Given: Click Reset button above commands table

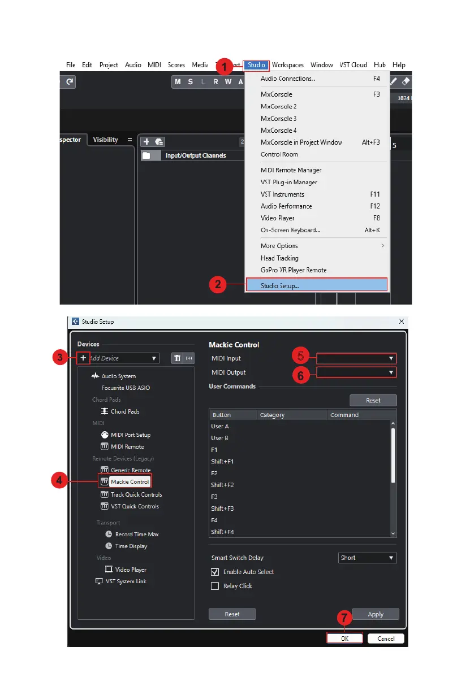Looking at the screenshot, I should 373,401.
